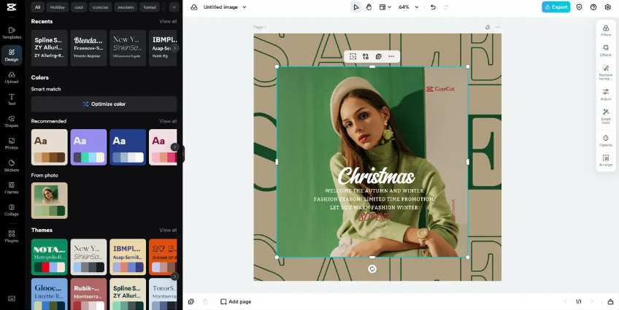Open the Untitled image title dropdown
Viewport: 619px width, 310px height.
tap(225, 7)
